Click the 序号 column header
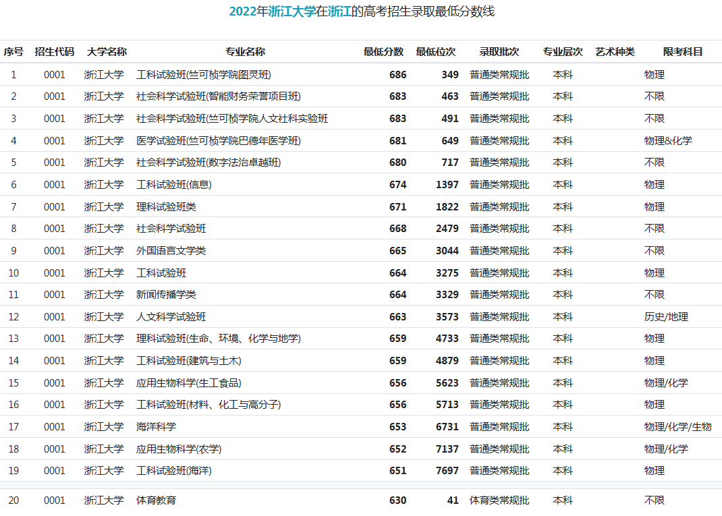This screenshot has width=722, height=516. 13,51
